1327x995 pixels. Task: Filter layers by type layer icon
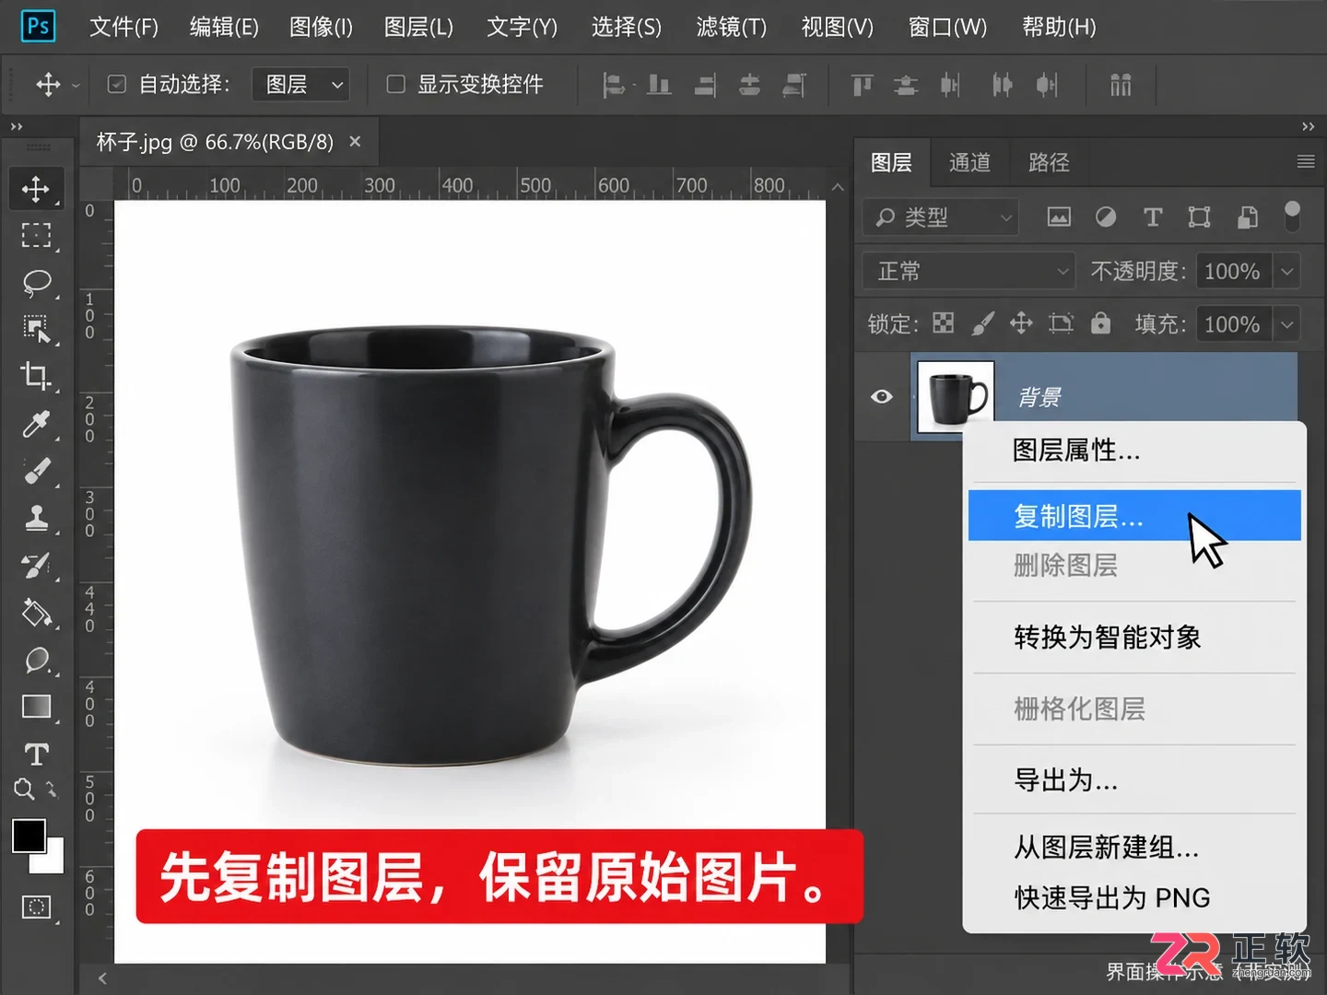1152,217
